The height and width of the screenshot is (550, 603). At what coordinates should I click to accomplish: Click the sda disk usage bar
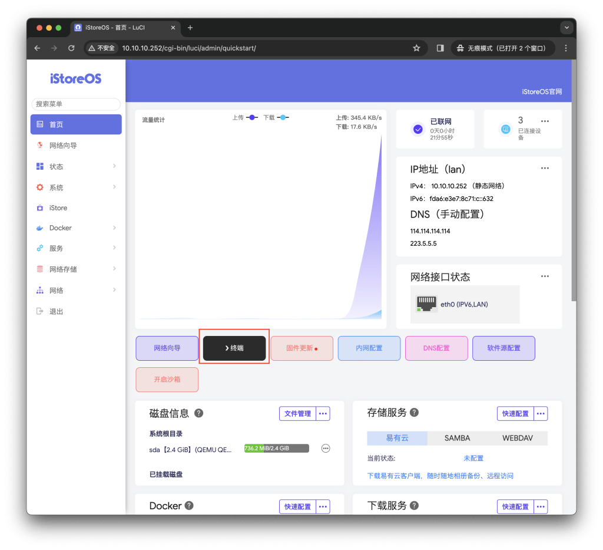pyautogui.click(x=277, y=449)
